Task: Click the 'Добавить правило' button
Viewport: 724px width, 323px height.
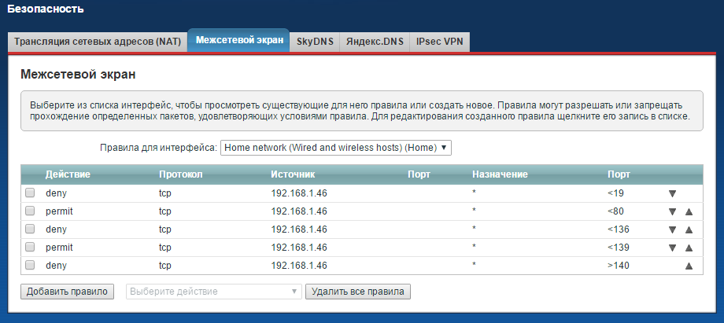Action: (x=67, y=292)
